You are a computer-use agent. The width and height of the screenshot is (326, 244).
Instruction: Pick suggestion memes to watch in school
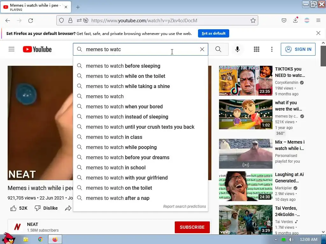click(140, 167)
